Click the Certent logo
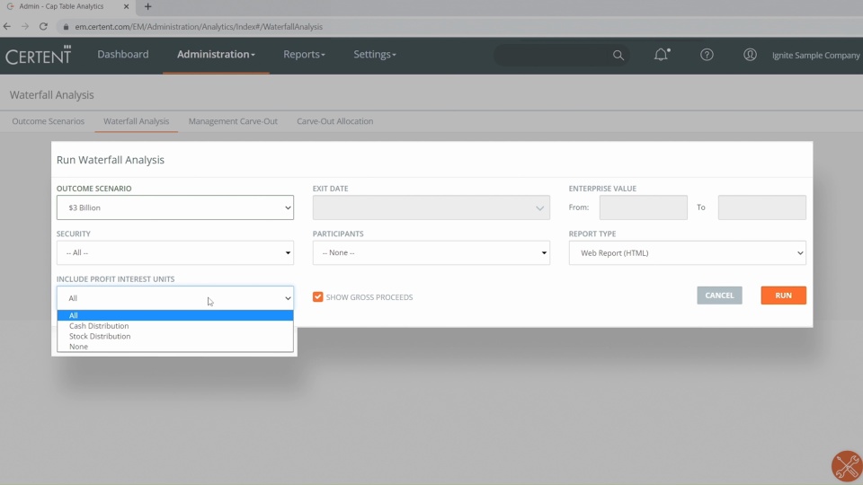Screen dimensions: 863x485 (x=38, y=55)
